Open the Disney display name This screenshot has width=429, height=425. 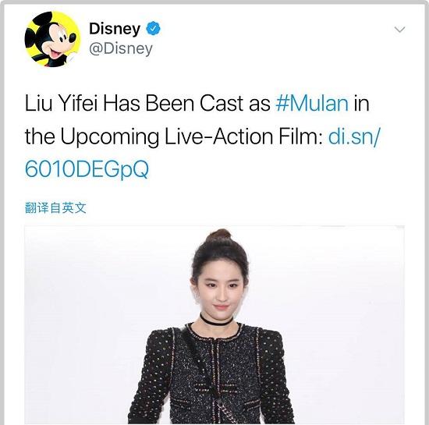[115, 28]
